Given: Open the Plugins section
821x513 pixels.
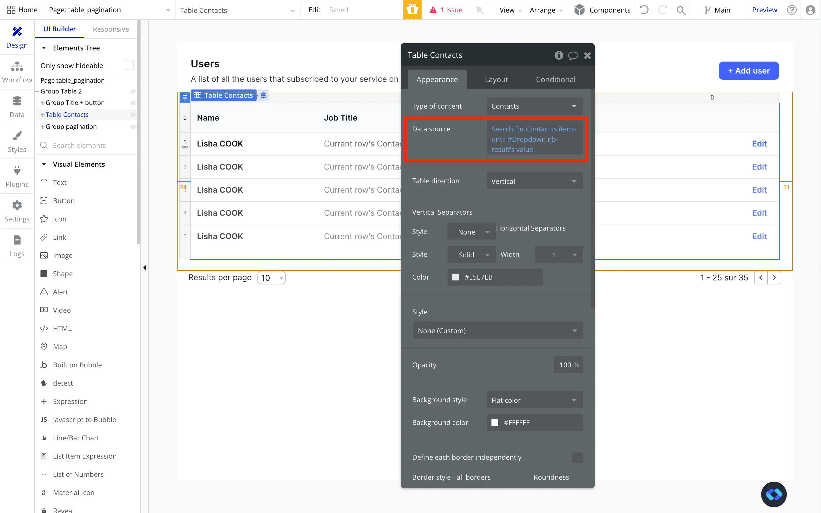Looking at the screenshot, I should point(17,177).
